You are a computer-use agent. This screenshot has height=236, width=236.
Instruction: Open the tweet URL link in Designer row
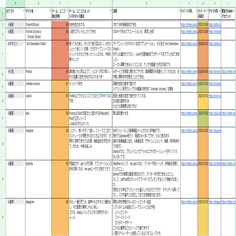click(x=189, y=131)
